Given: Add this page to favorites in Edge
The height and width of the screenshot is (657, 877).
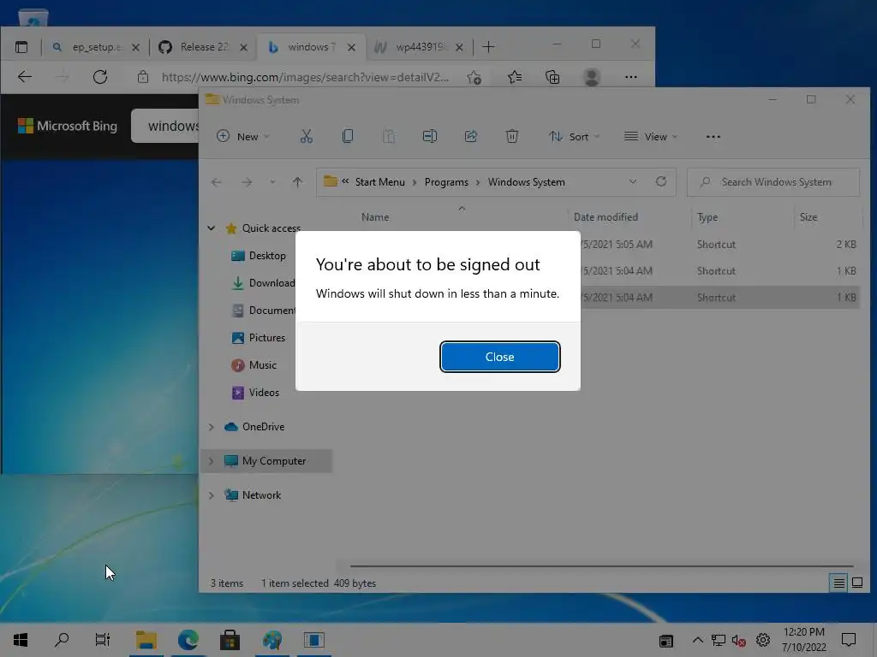Looking at the screenshot, I should tap(474, 77).
